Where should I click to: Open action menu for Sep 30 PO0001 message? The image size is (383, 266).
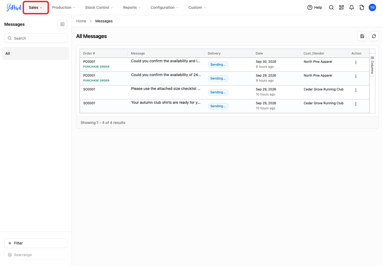point(356,63)
